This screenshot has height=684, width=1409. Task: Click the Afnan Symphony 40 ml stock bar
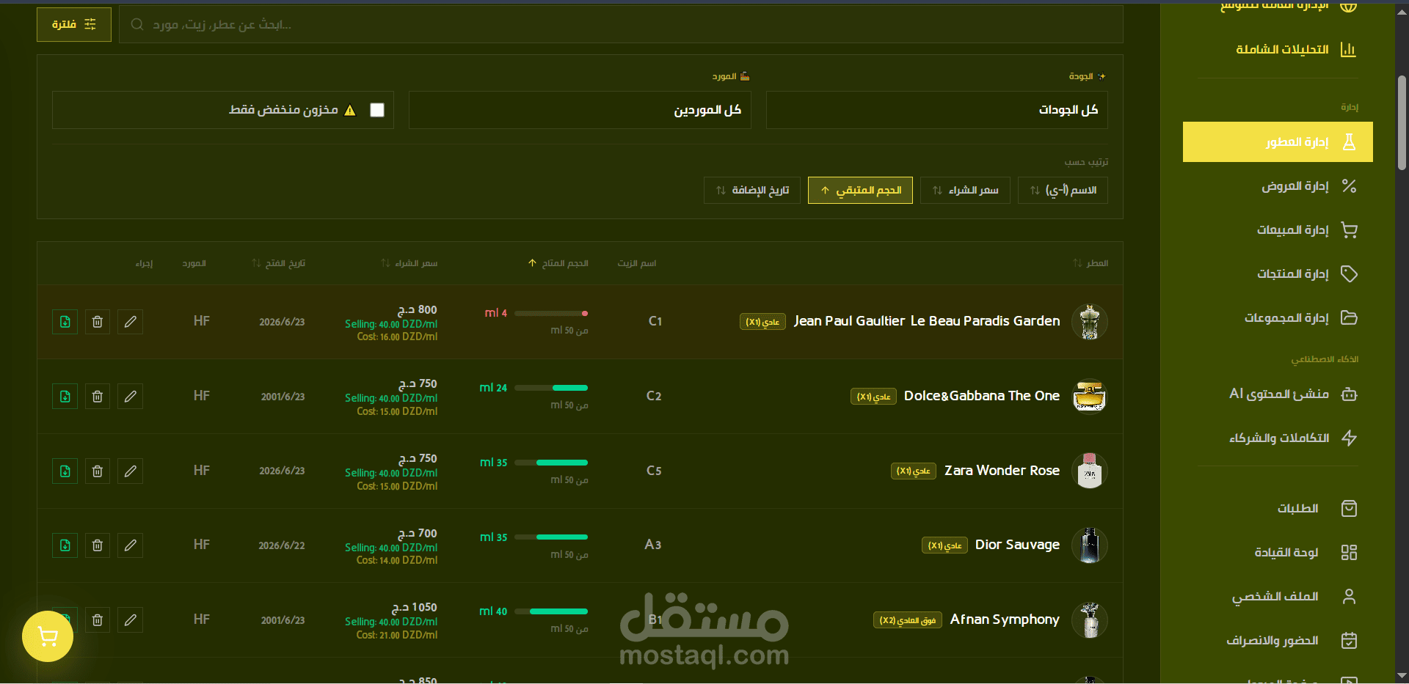(x=551, y=611)
